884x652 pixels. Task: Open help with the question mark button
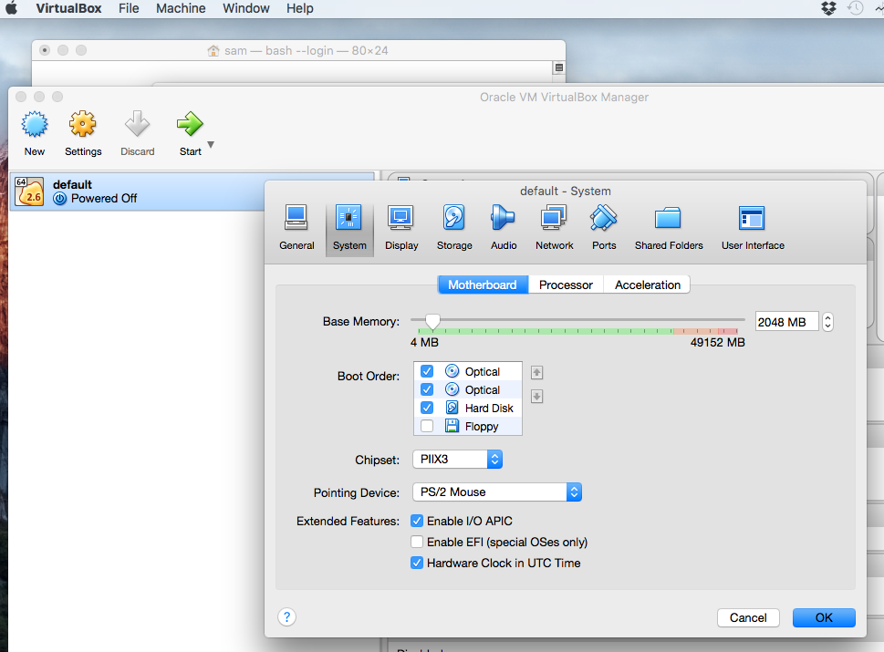(287, 617)
